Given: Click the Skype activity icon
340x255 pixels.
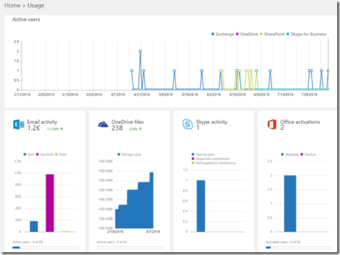Looking at the screenshot, I should click(x=188, y=124).
